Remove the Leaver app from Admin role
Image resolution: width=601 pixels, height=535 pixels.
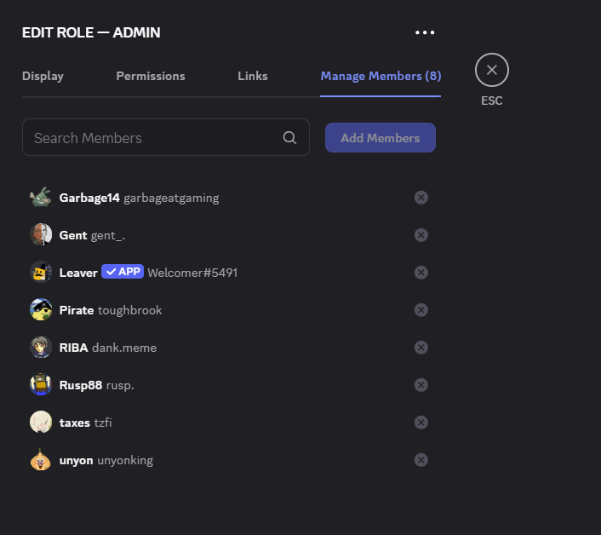(421, 273)
